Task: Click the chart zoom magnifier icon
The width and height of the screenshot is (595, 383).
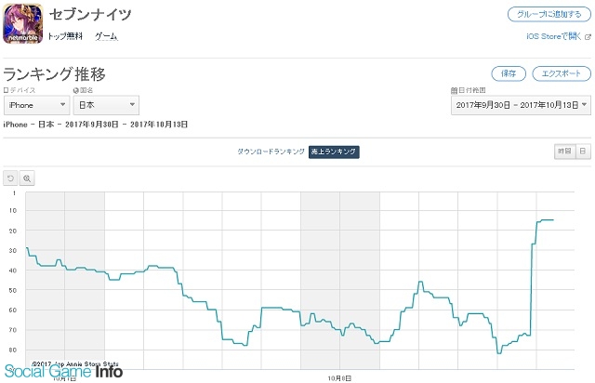Action: pos(27,178)
